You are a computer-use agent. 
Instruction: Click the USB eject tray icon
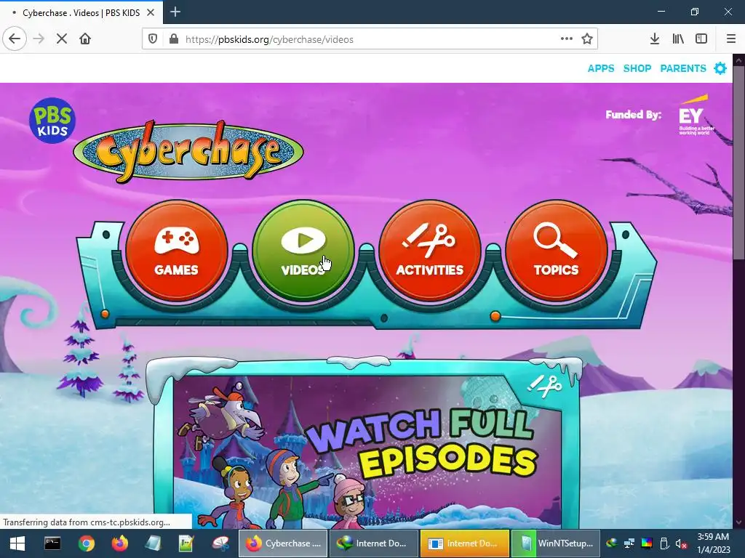click(x=664, y=543)
